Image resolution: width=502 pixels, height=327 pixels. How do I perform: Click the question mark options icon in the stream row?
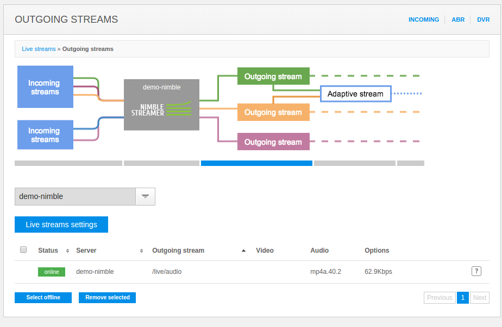pyautogui.click(x=476, y=271)
